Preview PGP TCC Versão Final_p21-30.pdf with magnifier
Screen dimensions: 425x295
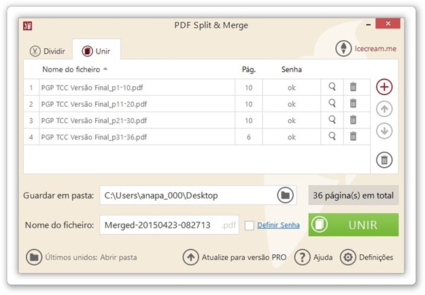[x=332, y=120]
